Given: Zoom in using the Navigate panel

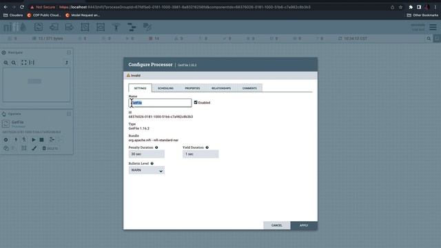Looking at the screenshot, I should (6, 63).
